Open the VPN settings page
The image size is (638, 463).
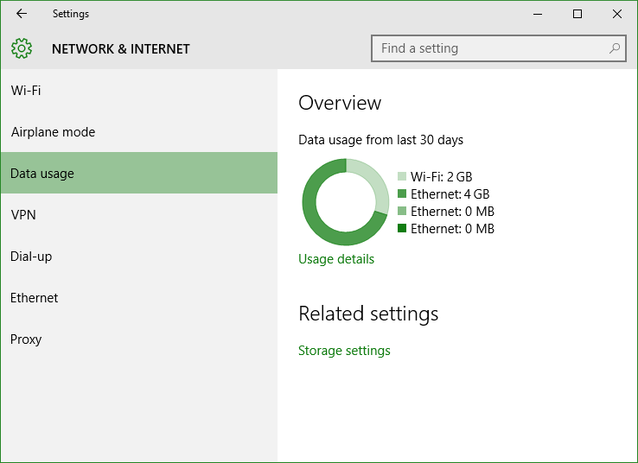[139, 214]
